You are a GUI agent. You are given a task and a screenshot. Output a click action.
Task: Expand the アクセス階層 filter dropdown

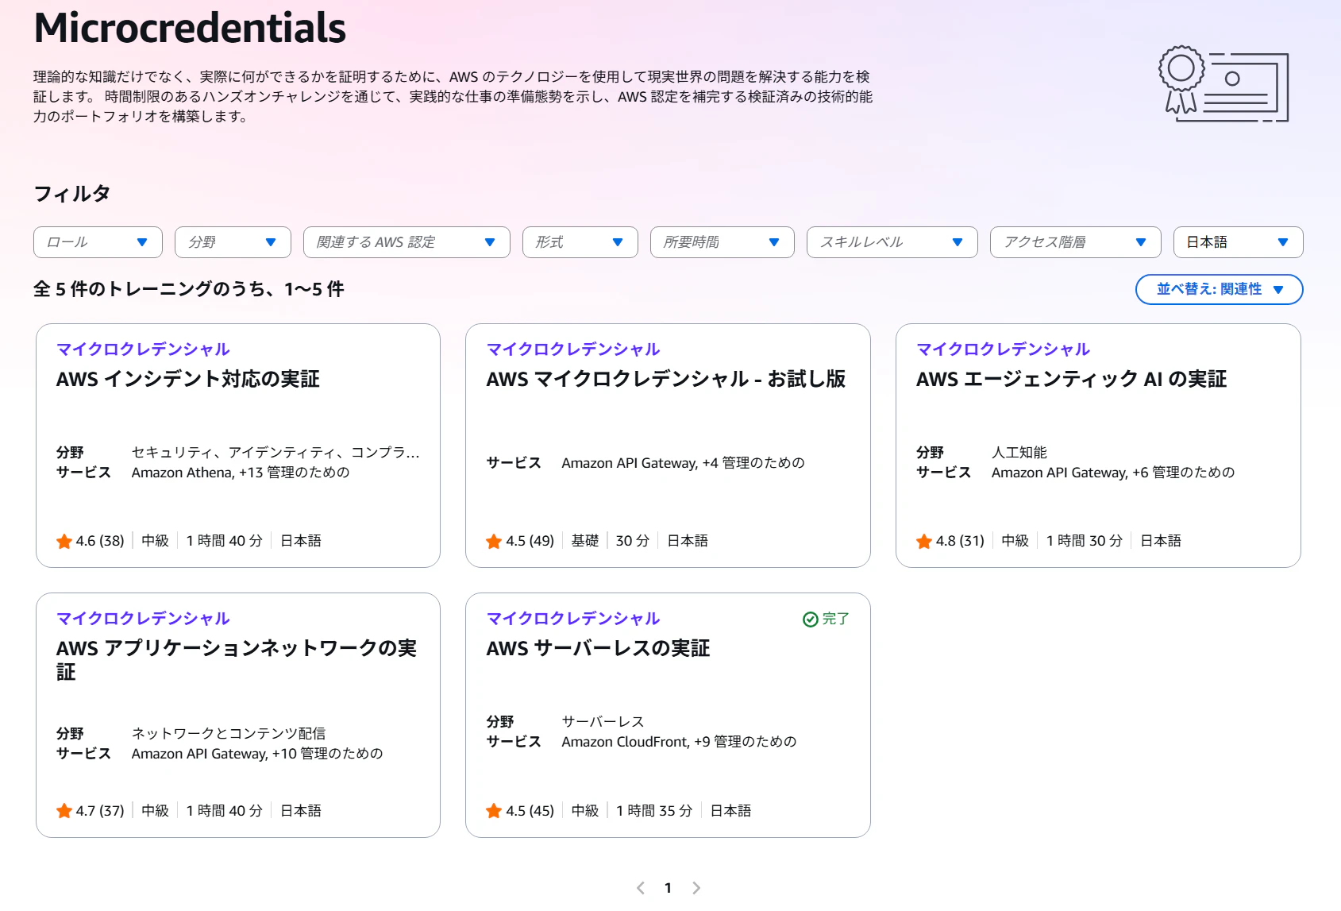pos(1076,242)
